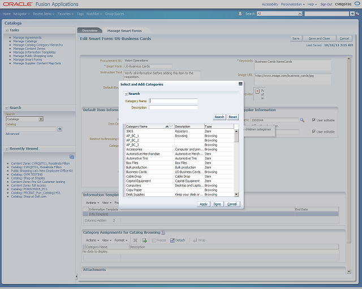Click the watchlist bell icon in header
Viewport: 362px width, 289px height.
(240, 14)
